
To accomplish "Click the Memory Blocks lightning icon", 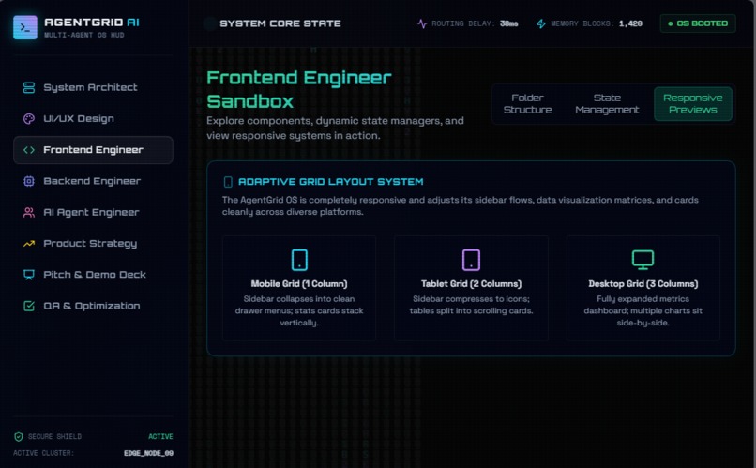I will pyautogui.click(x=541, y=23).
